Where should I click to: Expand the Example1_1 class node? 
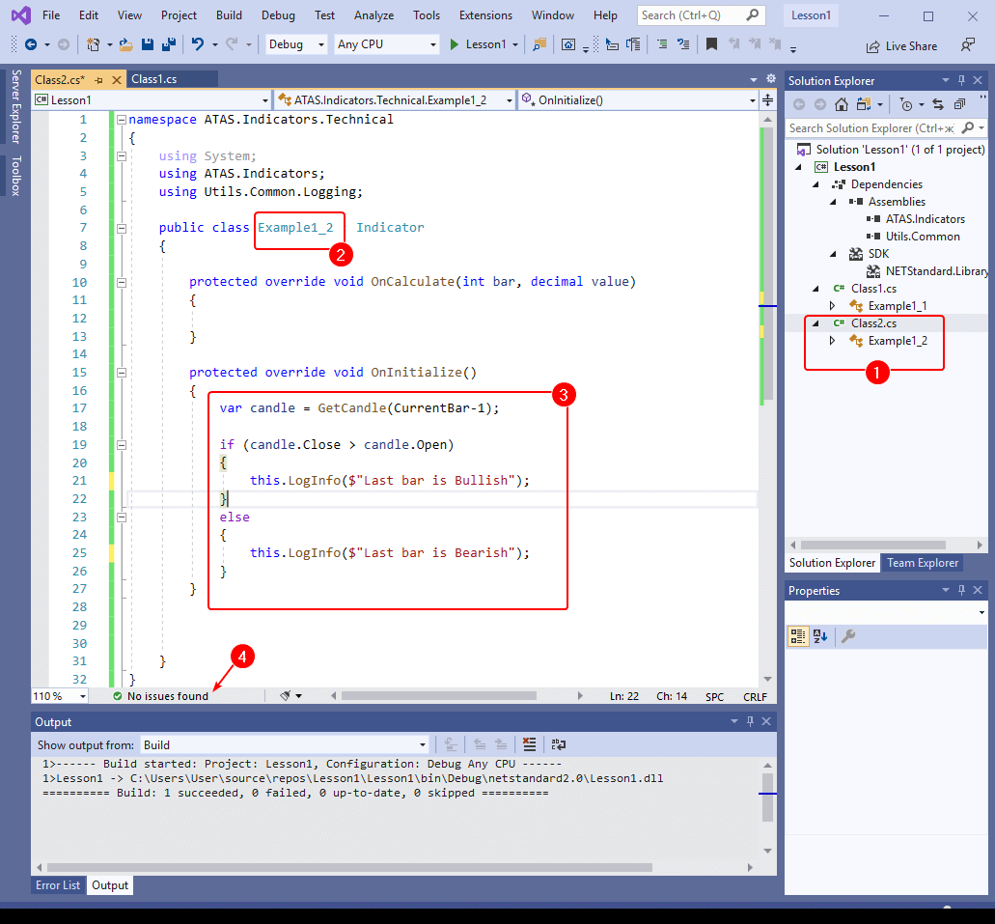833,306
